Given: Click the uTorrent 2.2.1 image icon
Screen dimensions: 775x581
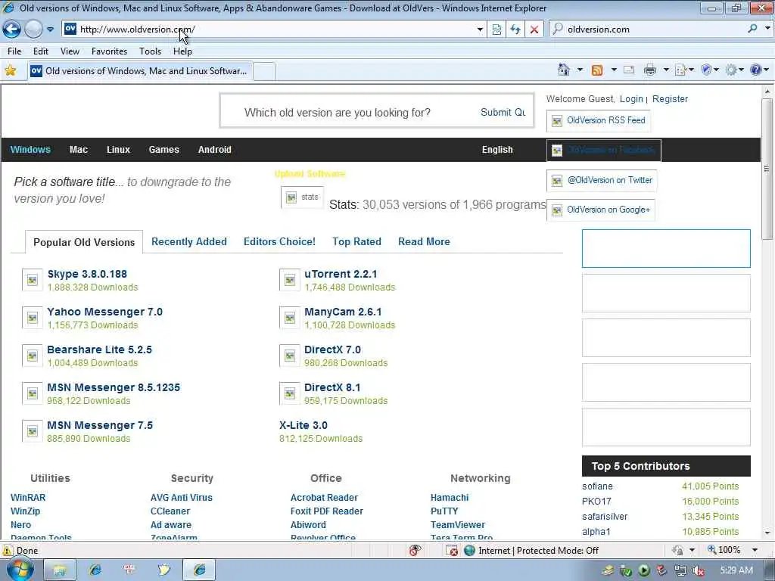Looking at the screenshot, I should click(290, 280).
